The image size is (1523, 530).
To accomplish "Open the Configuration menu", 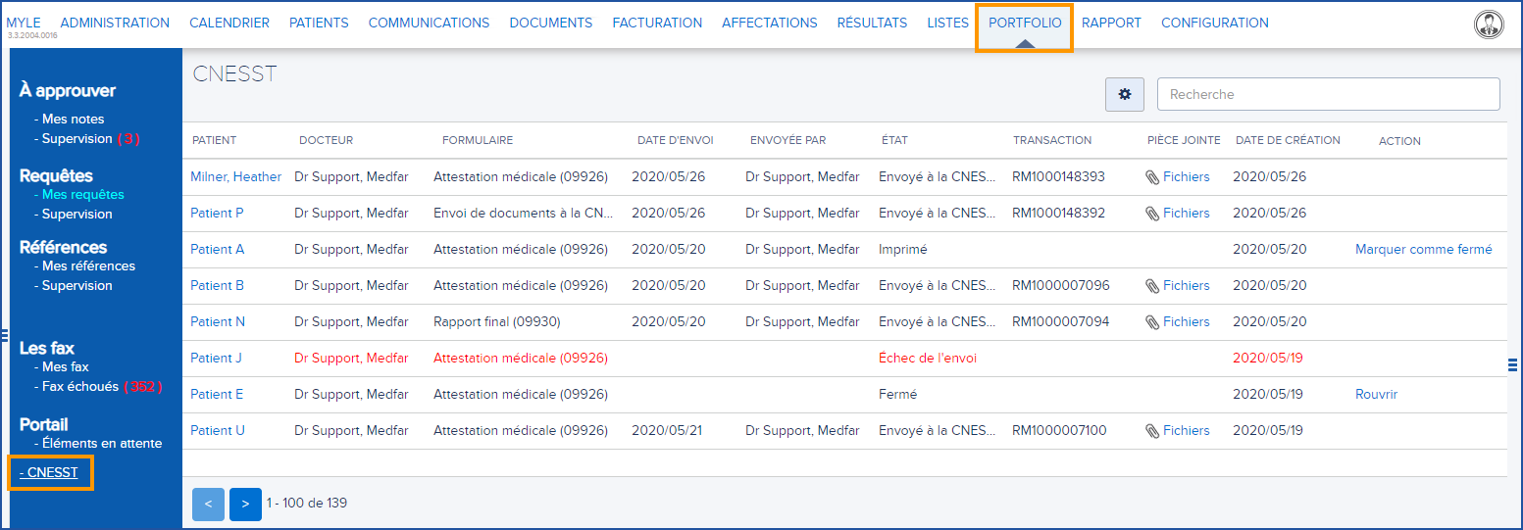I will pos(1214,23).
